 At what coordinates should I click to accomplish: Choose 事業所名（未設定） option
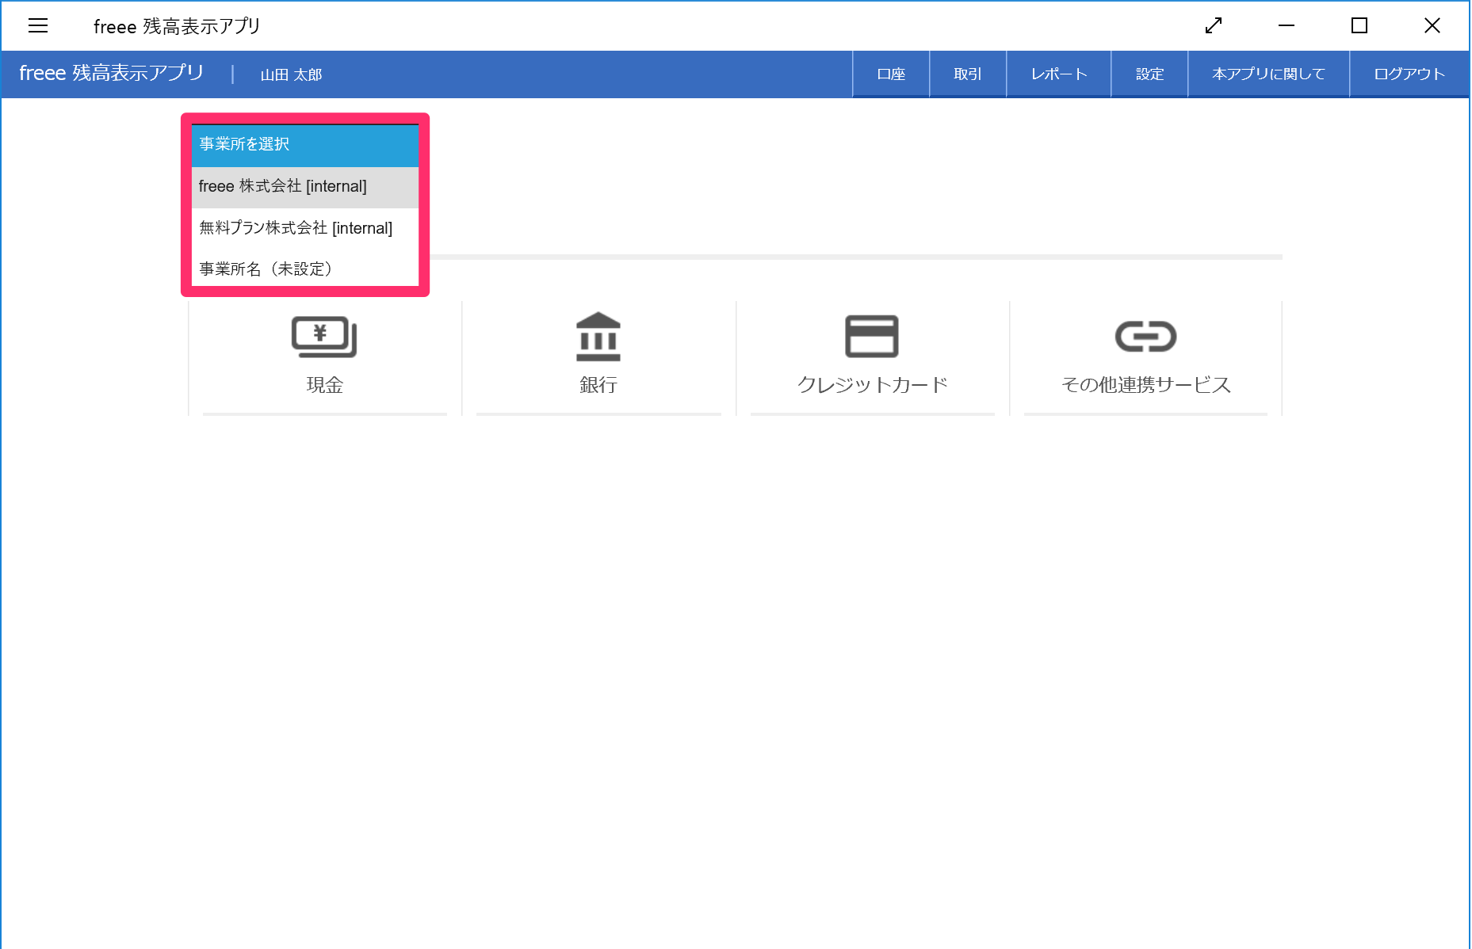click(x=305, y=269)
